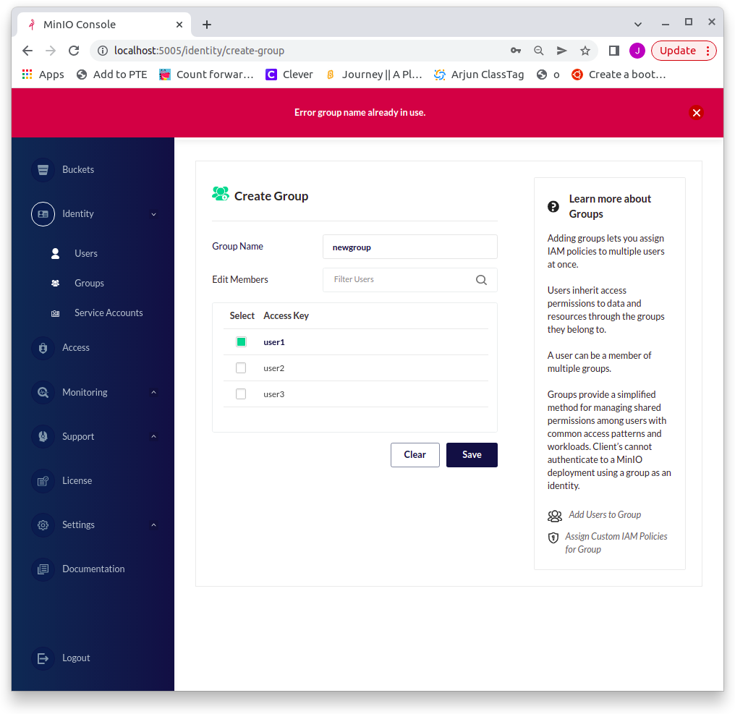Open Service Accounts menu item
The image size is (735, 714).
(x=109, y=313)
